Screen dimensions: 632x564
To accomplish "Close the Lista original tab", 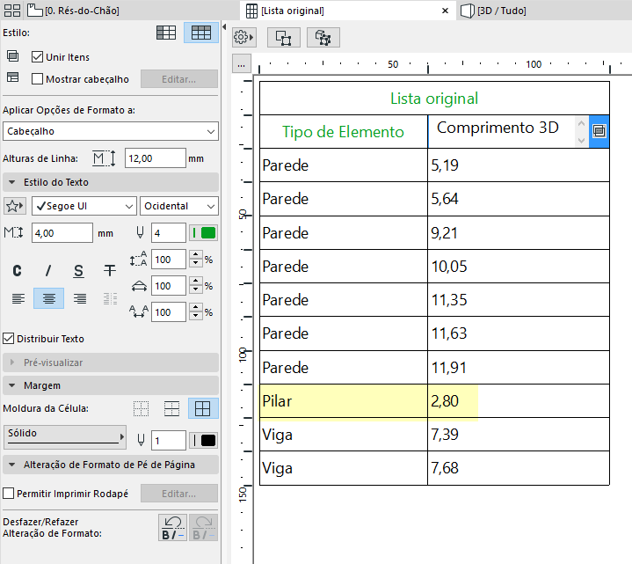I will [x=445, y=11].
